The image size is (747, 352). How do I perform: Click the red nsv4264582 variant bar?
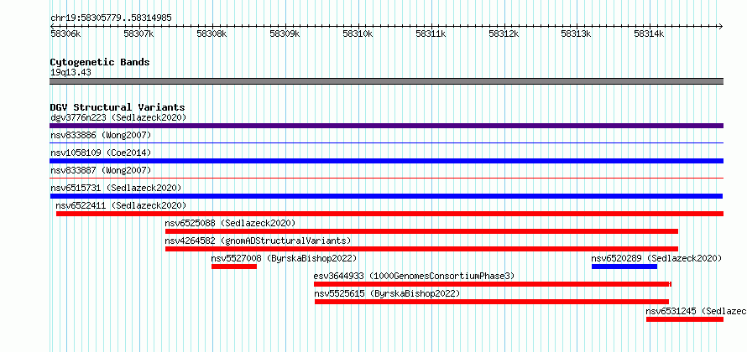pyautogui.click(x=421, y=249)
